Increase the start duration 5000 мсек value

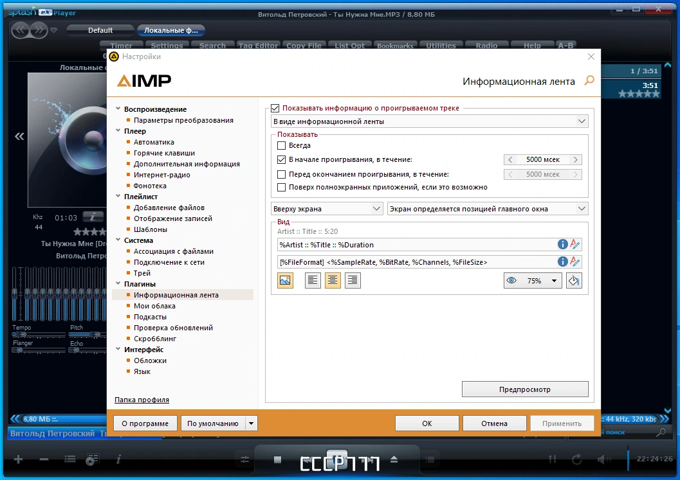(x=576, y=159)
